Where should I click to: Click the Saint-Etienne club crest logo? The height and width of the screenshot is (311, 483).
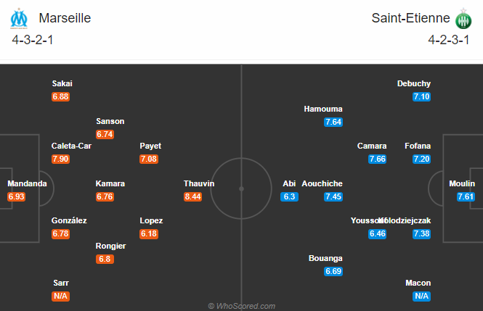[x=463, y=19]
